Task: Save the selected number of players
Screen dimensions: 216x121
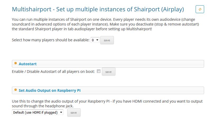Action: click(107, 40)
